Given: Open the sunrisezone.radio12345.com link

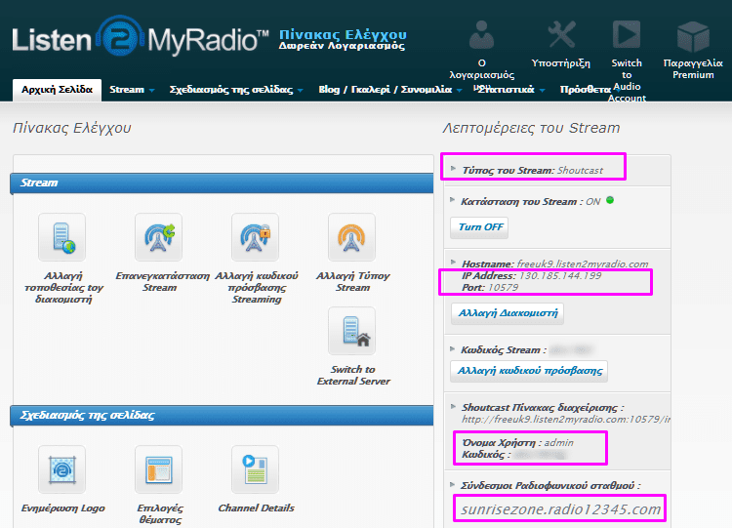Looking at the screenshot, I should [x=560, y=509].
